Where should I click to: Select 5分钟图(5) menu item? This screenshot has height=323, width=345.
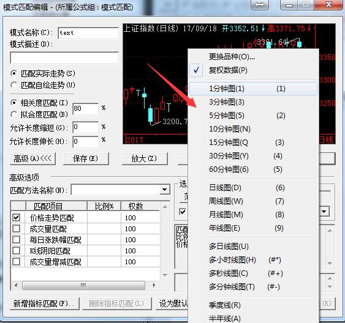click(x=253, y=116)
